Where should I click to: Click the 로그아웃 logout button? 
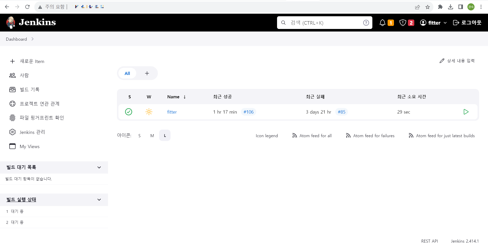coord(467,23)
